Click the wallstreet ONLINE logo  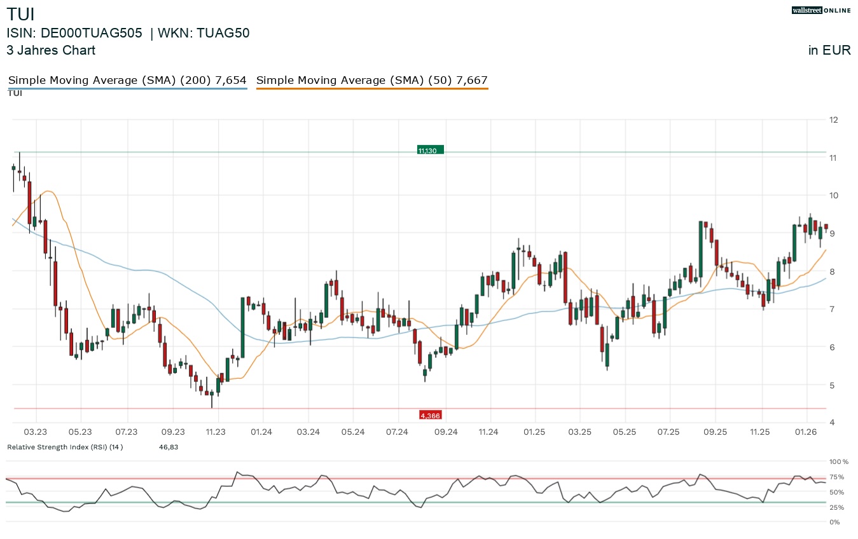820,10
